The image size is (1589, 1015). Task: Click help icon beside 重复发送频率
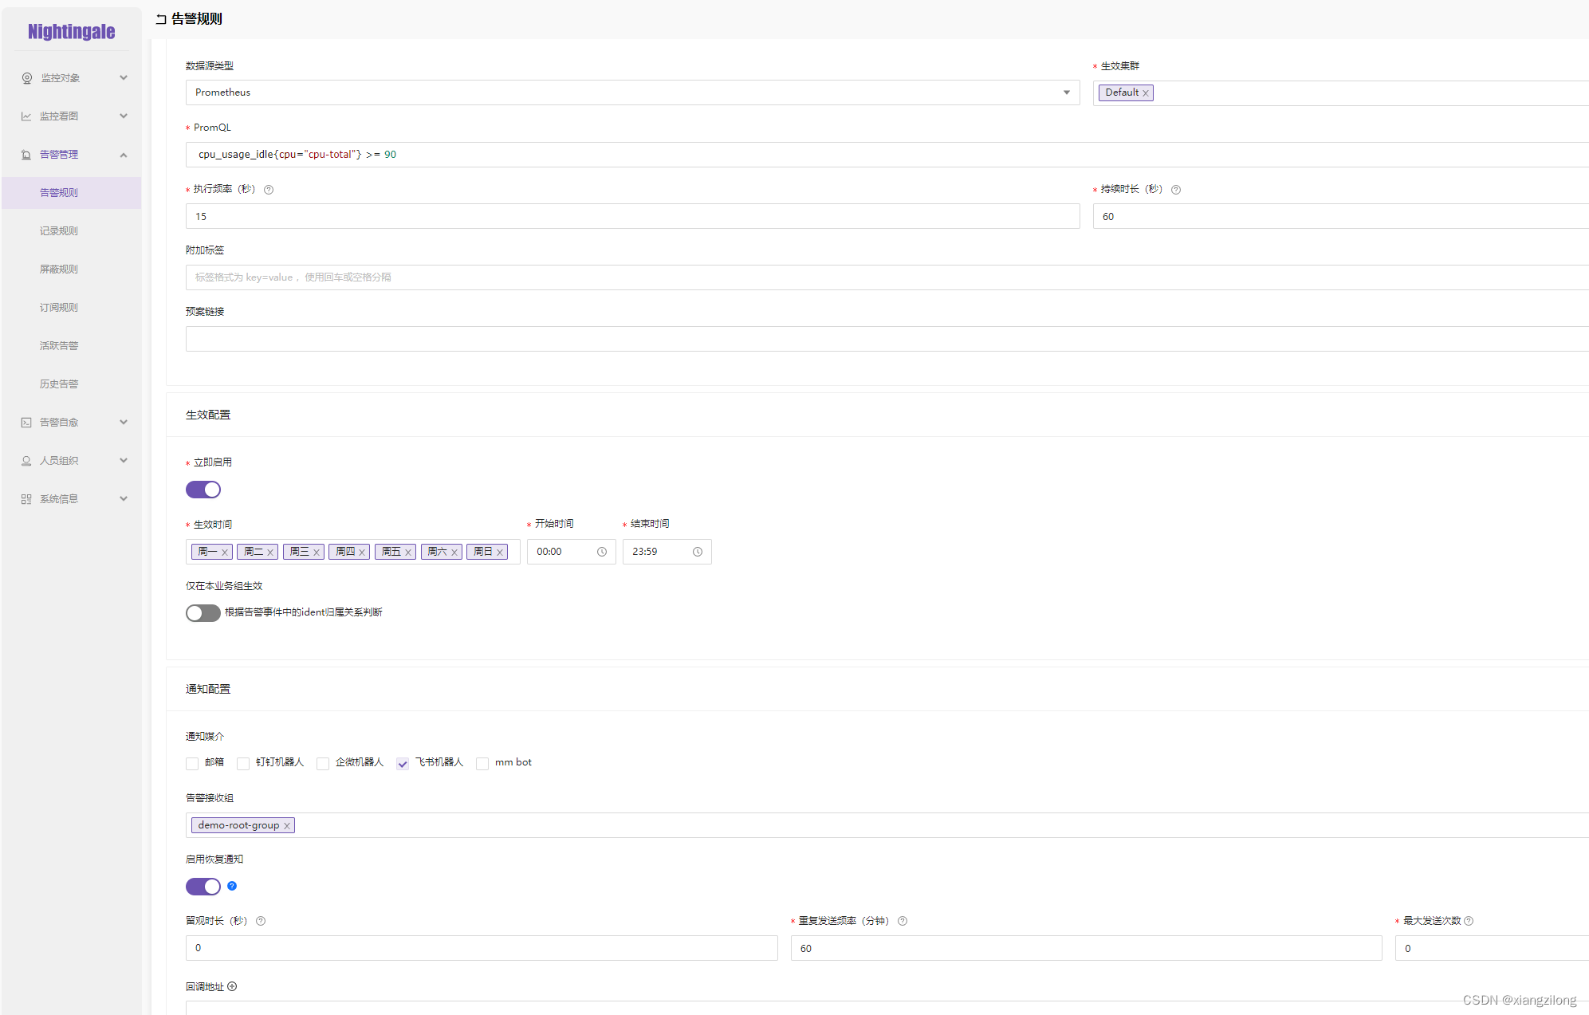click(903, 921)
